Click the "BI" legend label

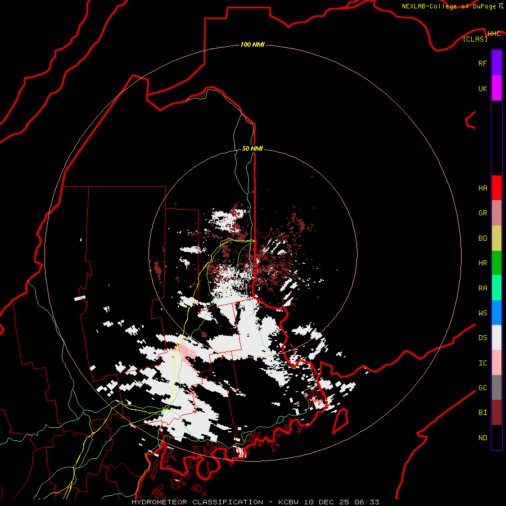(x=482, y=413)
